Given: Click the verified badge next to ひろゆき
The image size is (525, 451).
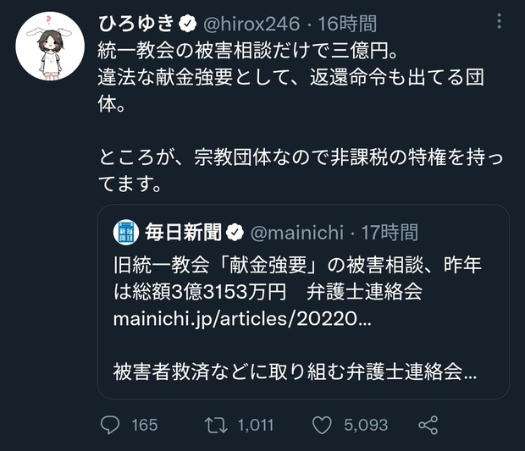Looking at the screenshot, I should tap(188, 24).
